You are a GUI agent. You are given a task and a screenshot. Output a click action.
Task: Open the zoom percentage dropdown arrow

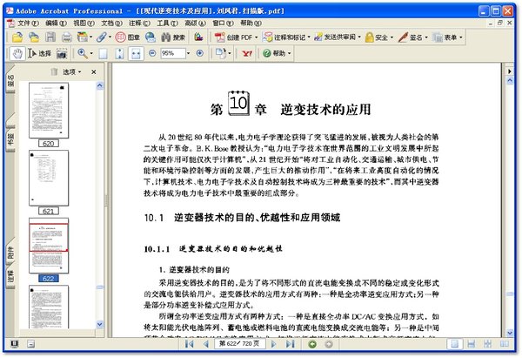click(x=188, y=53)
